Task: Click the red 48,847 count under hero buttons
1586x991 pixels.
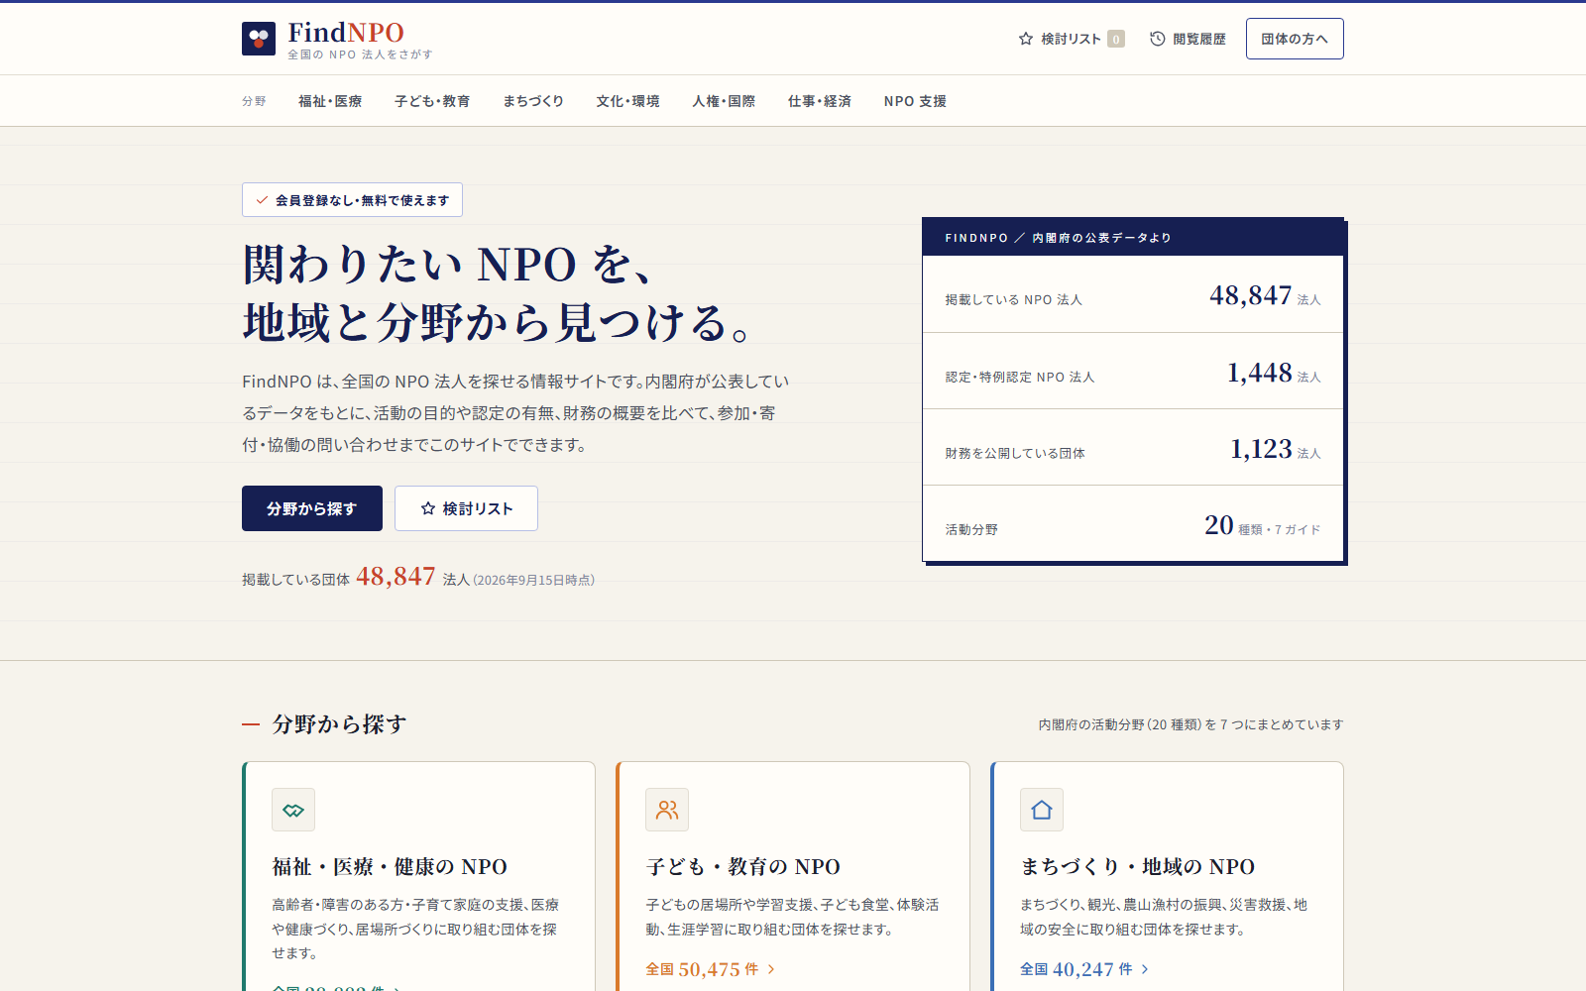Action: (396, 576)
